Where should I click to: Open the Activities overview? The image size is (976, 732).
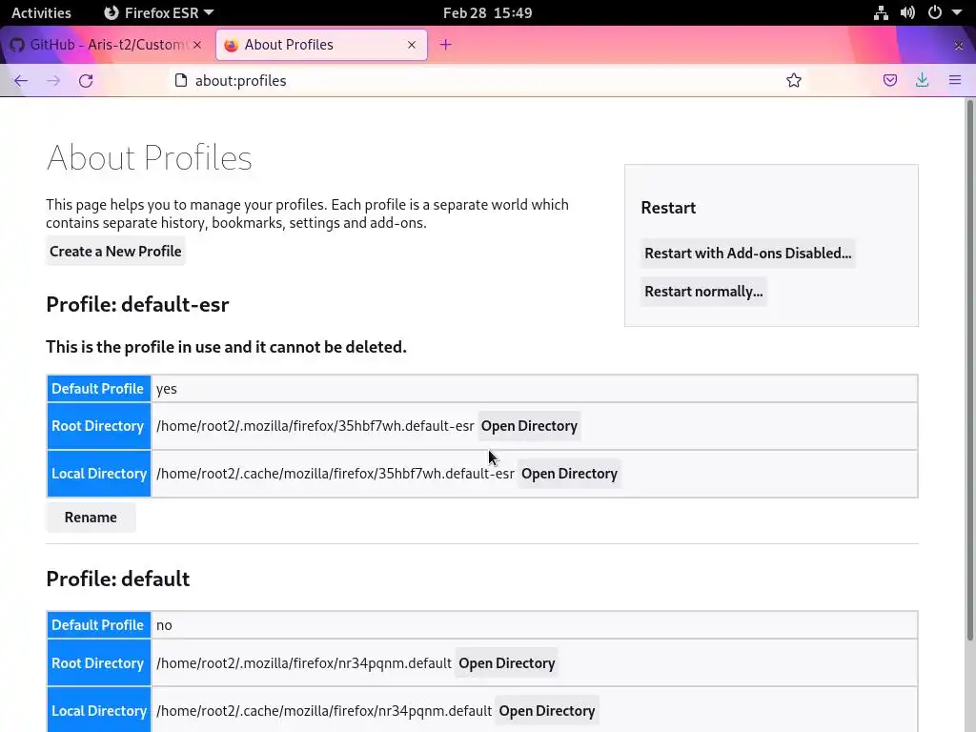point(41,12)
